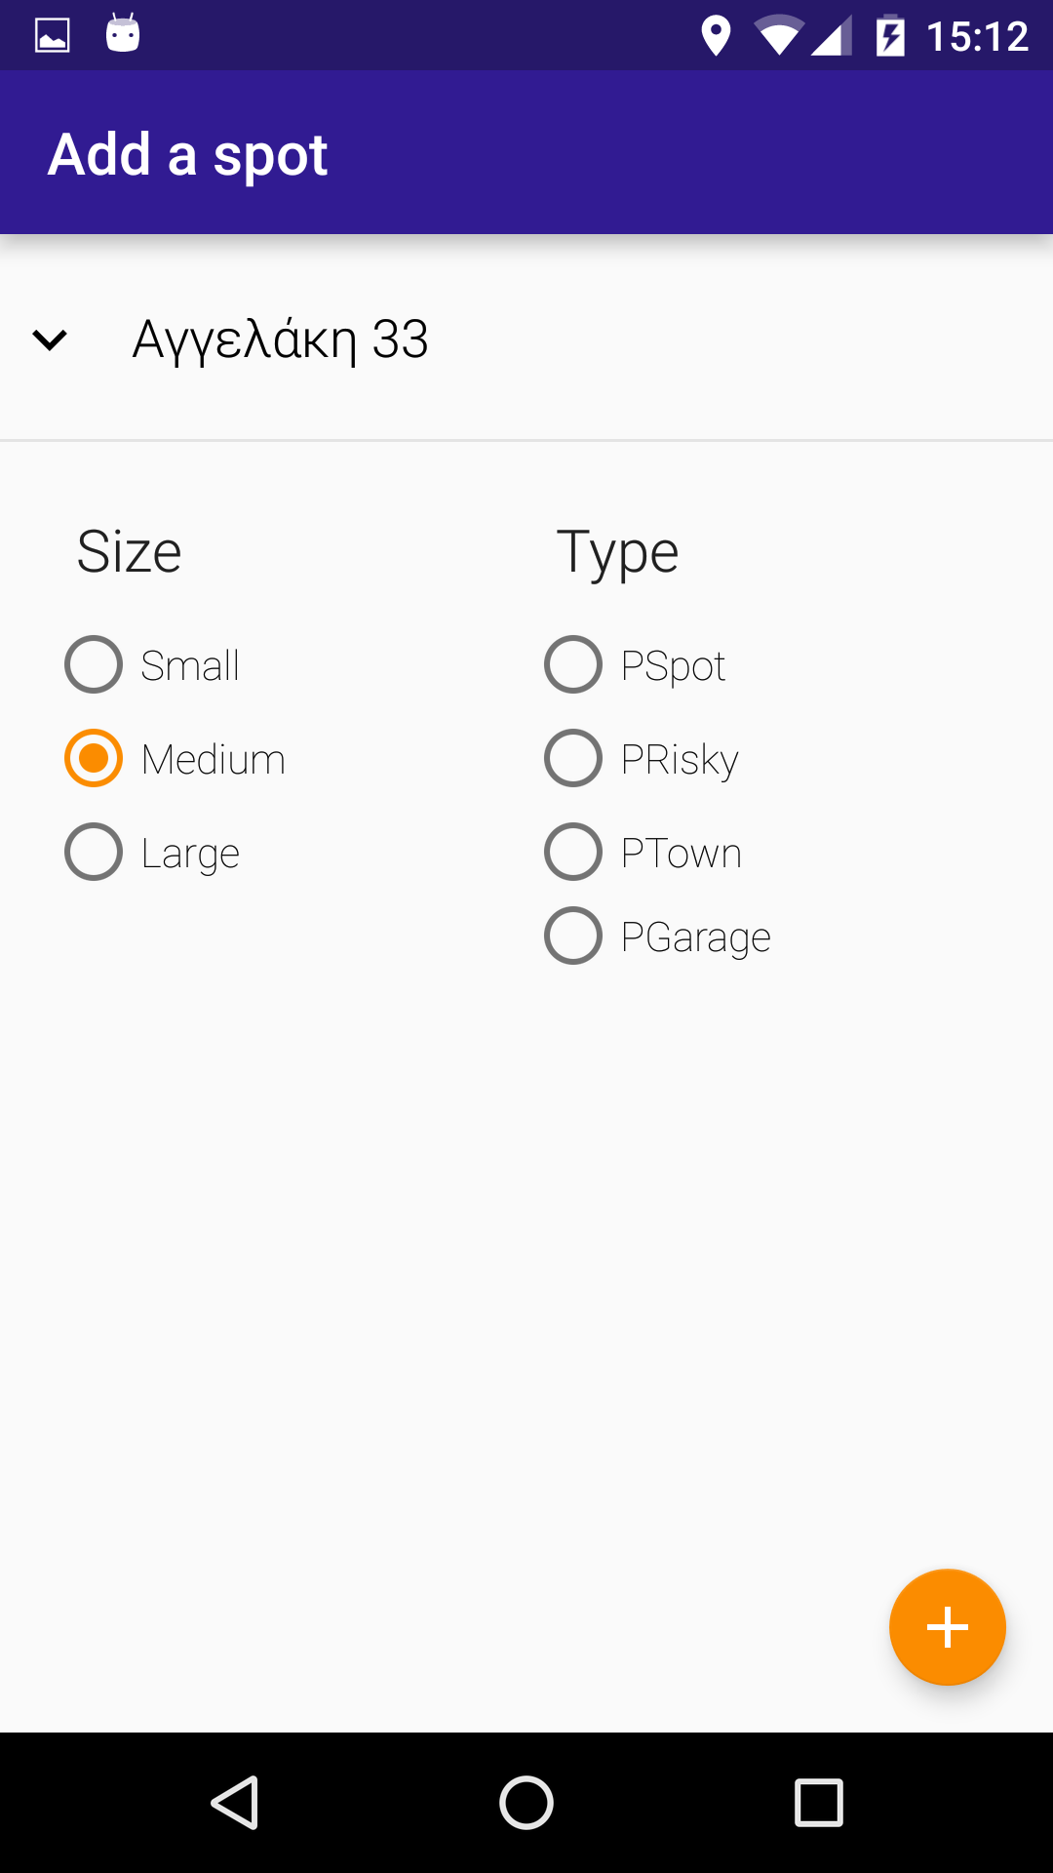Open recent apps with square button

click(x=818, y=1802)
